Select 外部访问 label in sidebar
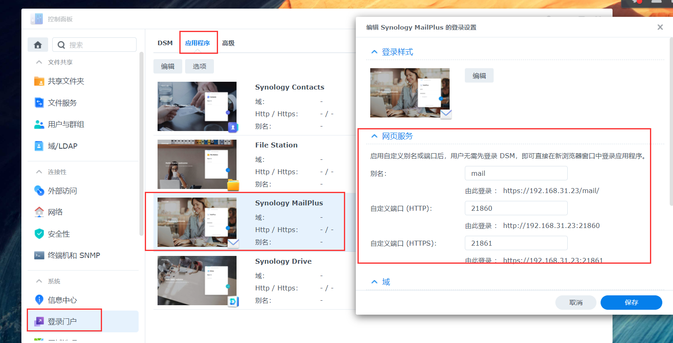This screenshot has width=673, height=343. coord(62,191)
